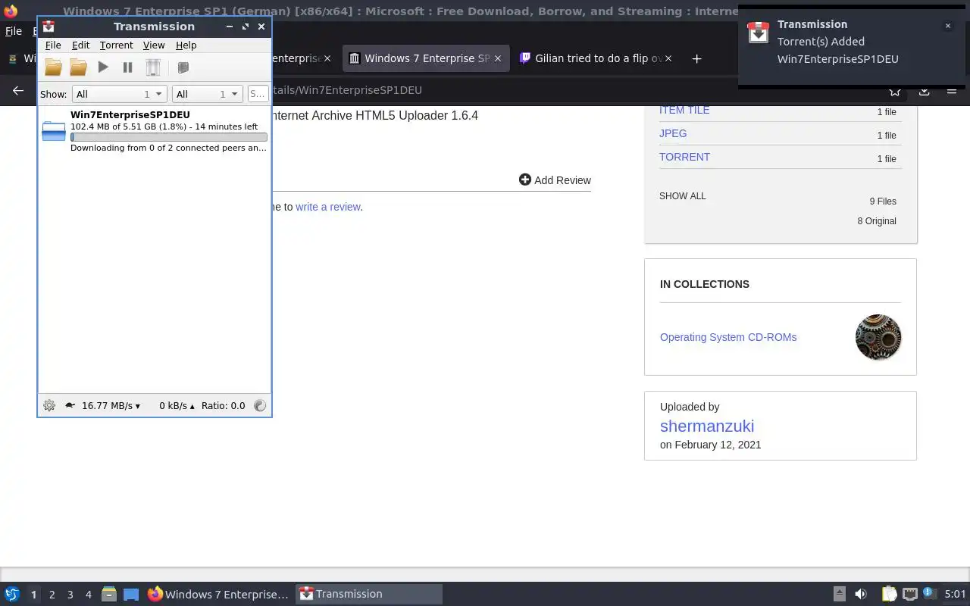Click the 5:01 clock
The width and height of the screenshot is (970, 606).
pyautogui.click(x=955, y=594)
